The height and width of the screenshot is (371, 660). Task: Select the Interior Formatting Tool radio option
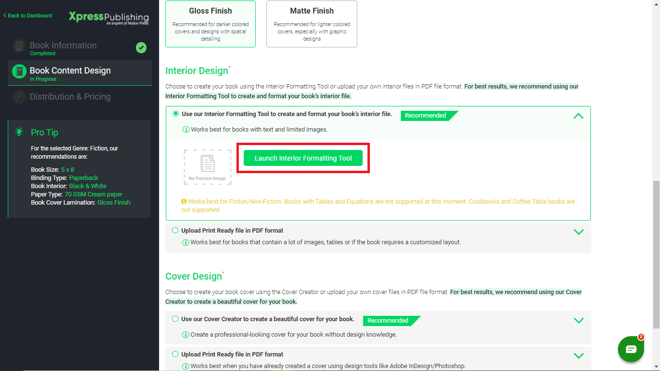tap(176, 114)
